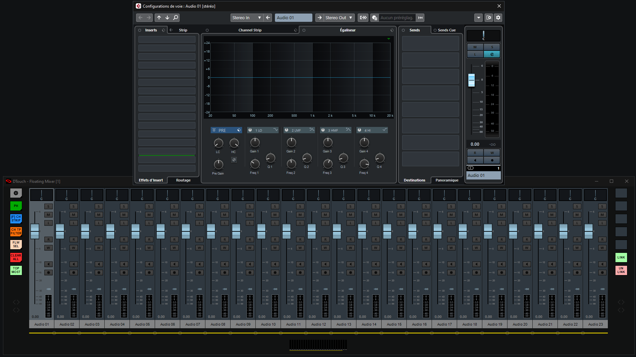Switch to the Strip tab
636x357 pixels.
pos(183,30)
